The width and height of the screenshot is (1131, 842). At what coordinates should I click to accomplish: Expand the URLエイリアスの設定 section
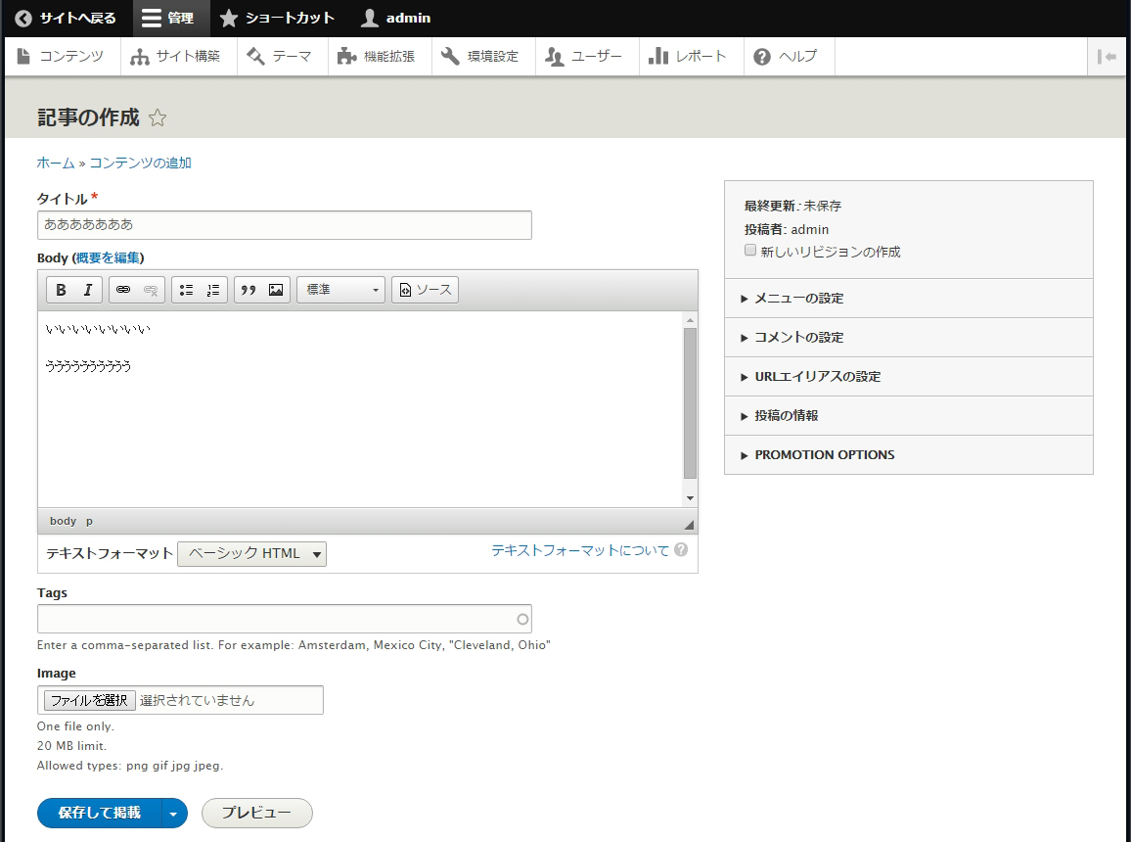(x=817, y=376)
